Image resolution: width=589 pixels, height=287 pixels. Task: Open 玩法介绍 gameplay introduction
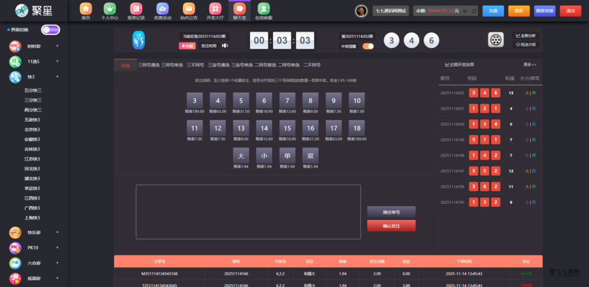tap(526, 45)
